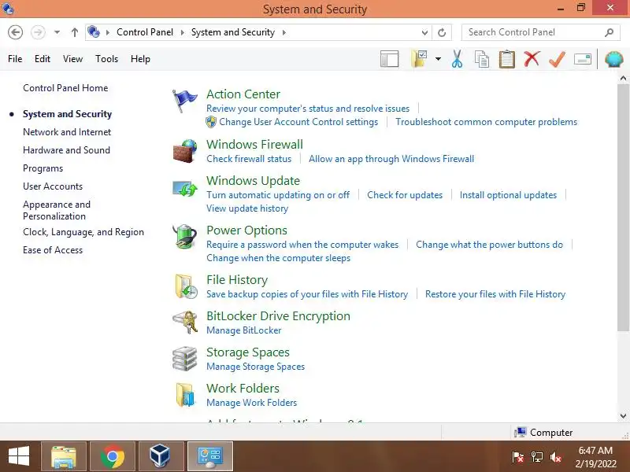Screen dimensions: 630x472
Task: Select Hardware and Sound in sidebar
Action: (66, 150)
